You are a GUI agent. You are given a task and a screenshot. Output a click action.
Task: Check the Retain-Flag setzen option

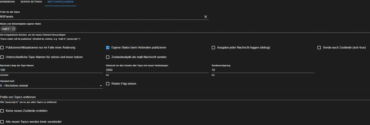tap(108, 84)
